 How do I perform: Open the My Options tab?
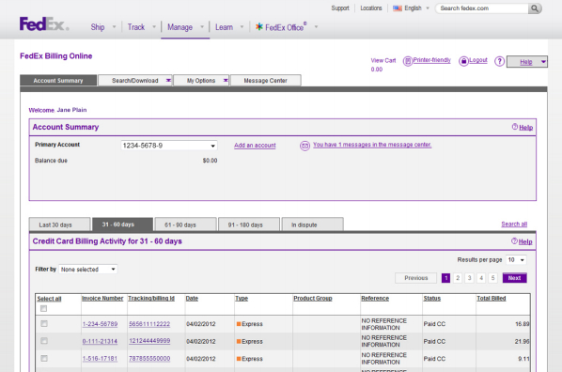201,80
